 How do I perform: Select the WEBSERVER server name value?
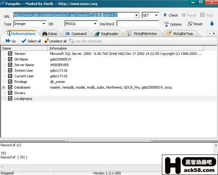[x=60, y=65]
